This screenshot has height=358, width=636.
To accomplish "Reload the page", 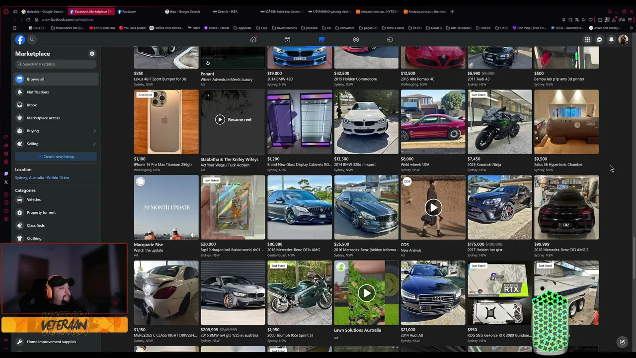I will coord(28,20).
